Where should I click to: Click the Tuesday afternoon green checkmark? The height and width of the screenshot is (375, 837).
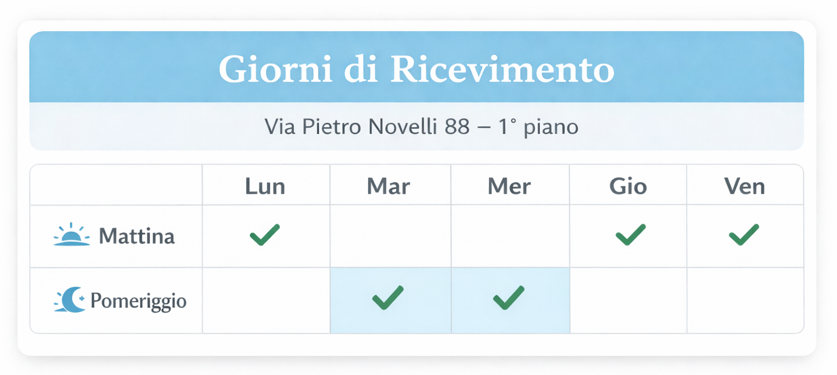pos(387,298)
